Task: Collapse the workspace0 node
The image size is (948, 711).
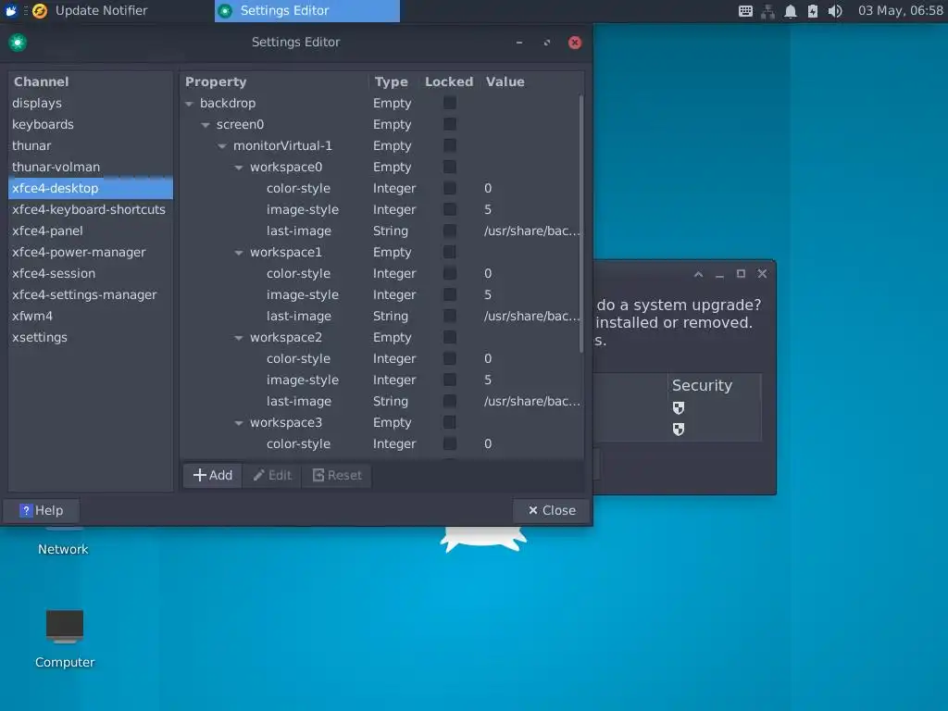Action: coord(239,168)
